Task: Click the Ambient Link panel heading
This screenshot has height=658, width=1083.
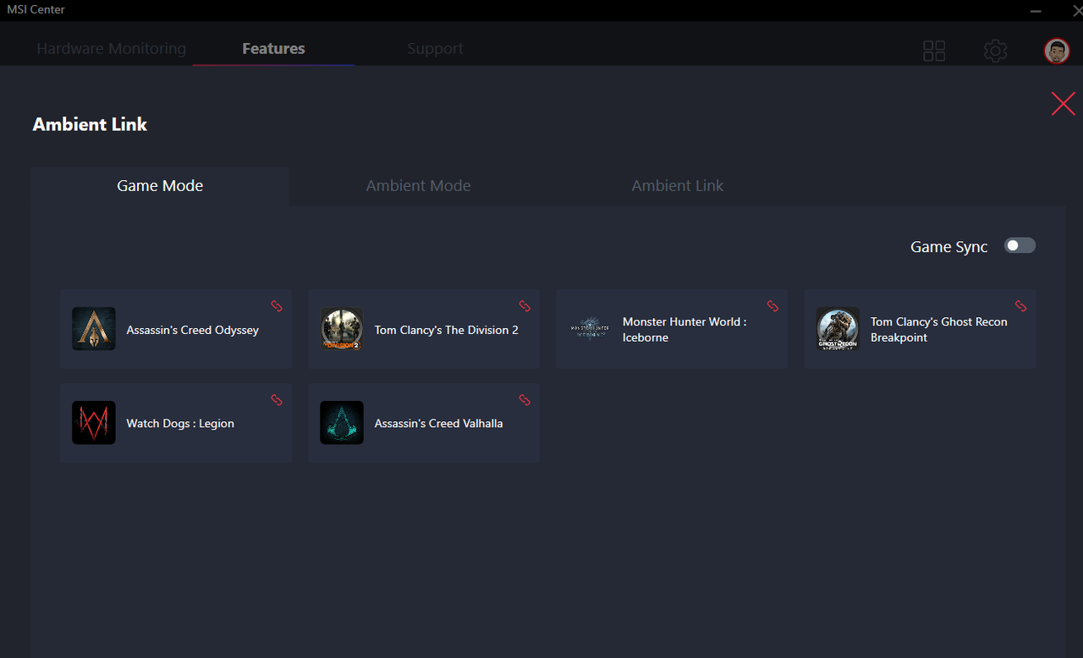Action: coord(90,124)
